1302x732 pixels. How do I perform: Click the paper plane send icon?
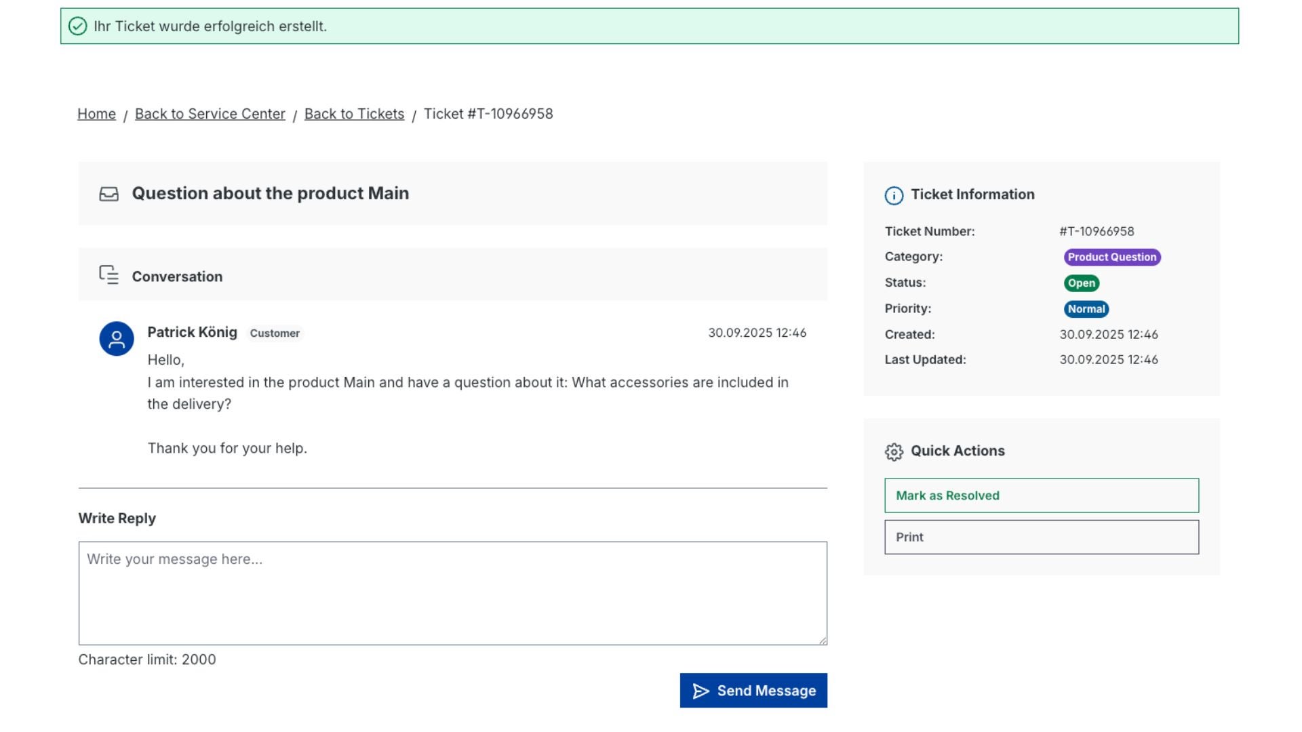click(x=701, y=691)
